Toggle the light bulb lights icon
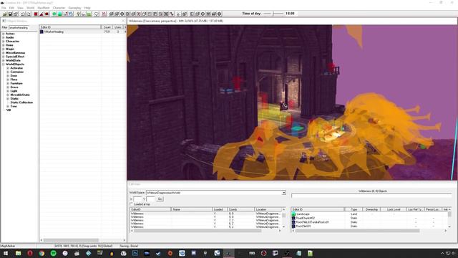 [78, 14]
